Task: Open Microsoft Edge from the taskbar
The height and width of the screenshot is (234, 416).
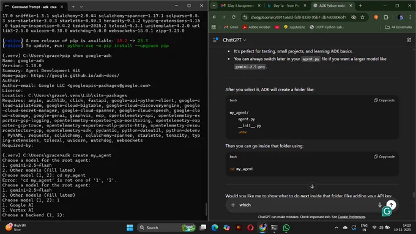Action: (215, 227)
